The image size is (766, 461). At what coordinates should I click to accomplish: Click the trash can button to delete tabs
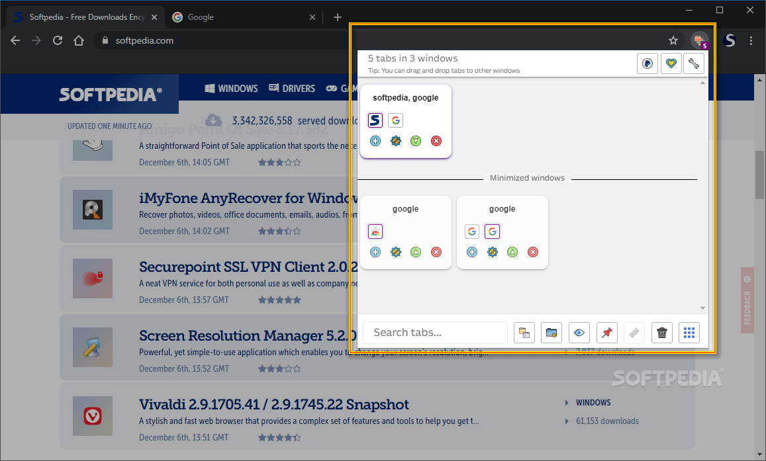click(x=662, y=333)
